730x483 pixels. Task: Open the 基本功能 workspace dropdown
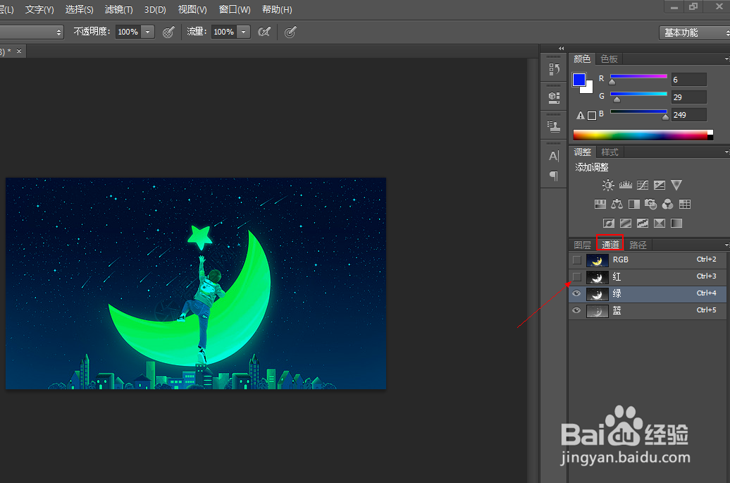[695, 32]
